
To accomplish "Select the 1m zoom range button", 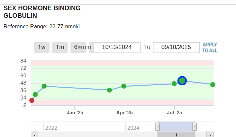I will 60,47.
